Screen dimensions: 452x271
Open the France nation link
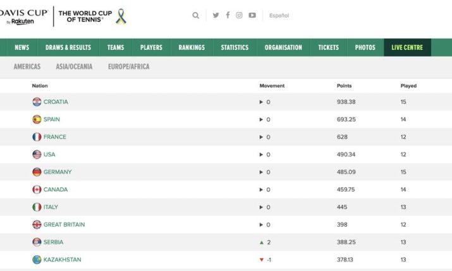[55, 137]
